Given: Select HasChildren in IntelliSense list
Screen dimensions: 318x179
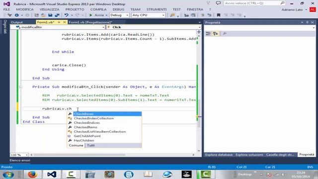Looking at the screenshot, I should [104, 140].
